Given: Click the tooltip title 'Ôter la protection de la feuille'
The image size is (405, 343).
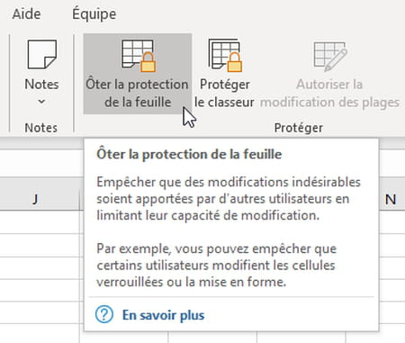Looking at the screenshot, I should coord(189,154).
